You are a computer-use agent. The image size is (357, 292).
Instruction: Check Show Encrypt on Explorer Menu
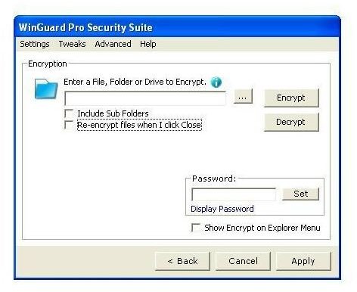196,228
